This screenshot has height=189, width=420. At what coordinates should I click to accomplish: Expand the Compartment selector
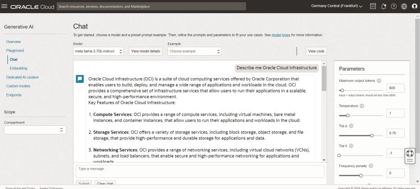pyautogui.click(x=35, y=130)
